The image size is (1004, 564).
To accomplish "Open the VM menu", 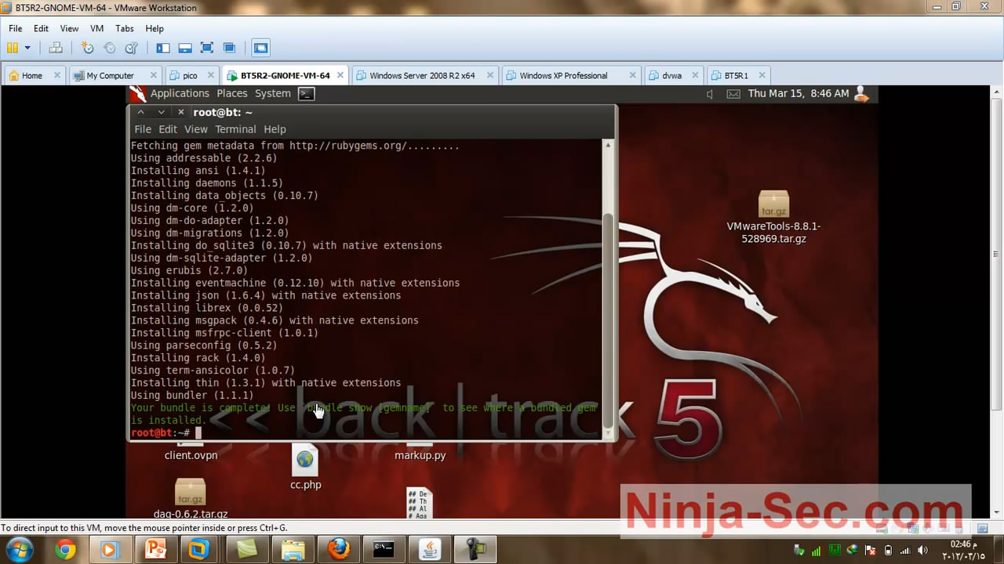I will 97,28.
